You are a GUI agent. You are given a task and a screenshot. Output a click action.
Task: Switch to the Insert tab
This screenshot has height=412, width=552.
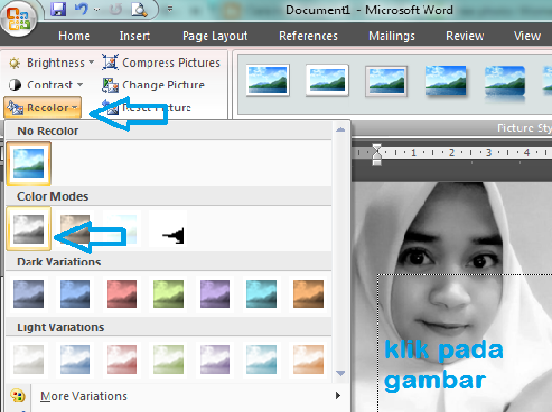134,35
